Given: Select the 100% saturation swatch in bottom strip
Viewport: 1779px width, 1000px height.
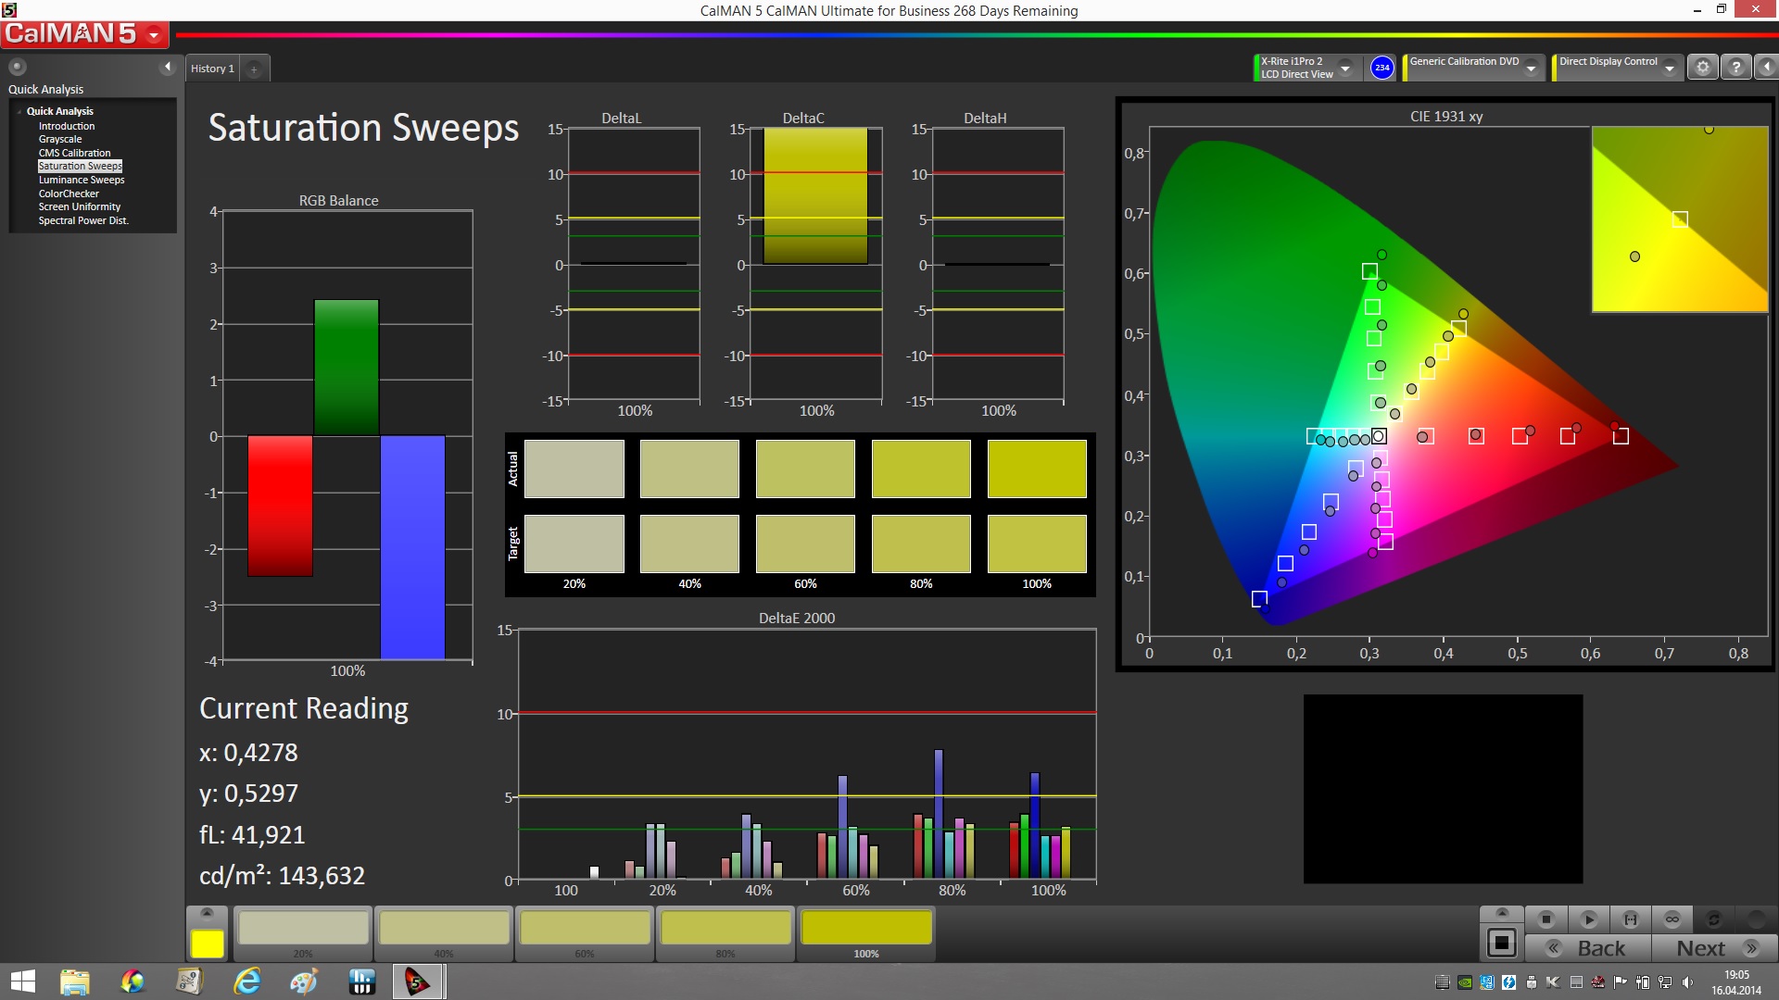Looking at the screenshot, I should pyautogui.click(x=866, y=933).
